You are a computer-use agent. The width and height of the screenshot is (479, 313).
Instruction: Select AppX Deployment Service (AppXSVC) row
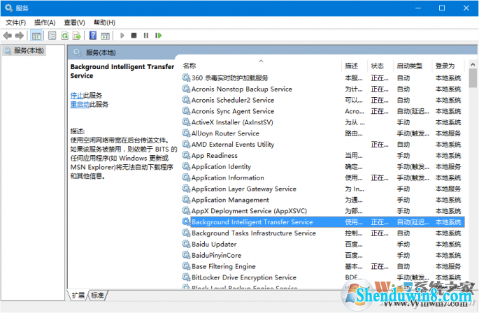(x=323, y=211)
